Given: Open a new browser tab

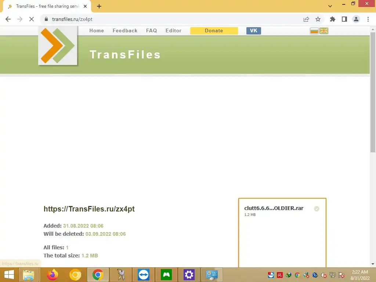Looking at the screenshot, I should [99, 6].
